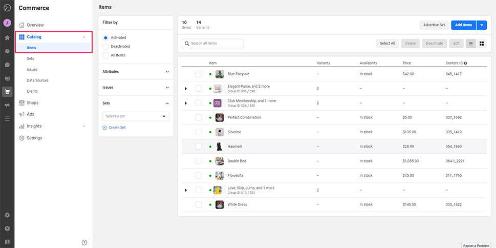Select the Activated filter radio
Viewport: 496px width, 248px height.
tap(105, 38)
